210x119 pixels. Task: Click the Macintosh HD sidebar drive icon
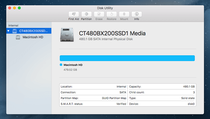point(18,37)
